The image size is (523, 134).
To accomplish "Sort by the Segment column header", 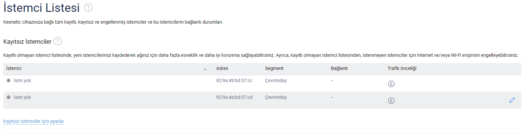I will click(x=274, y=68).
